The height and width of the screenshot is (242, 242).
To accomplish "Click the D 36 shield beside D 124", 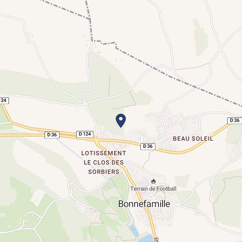I will click(x=52, y=135).
